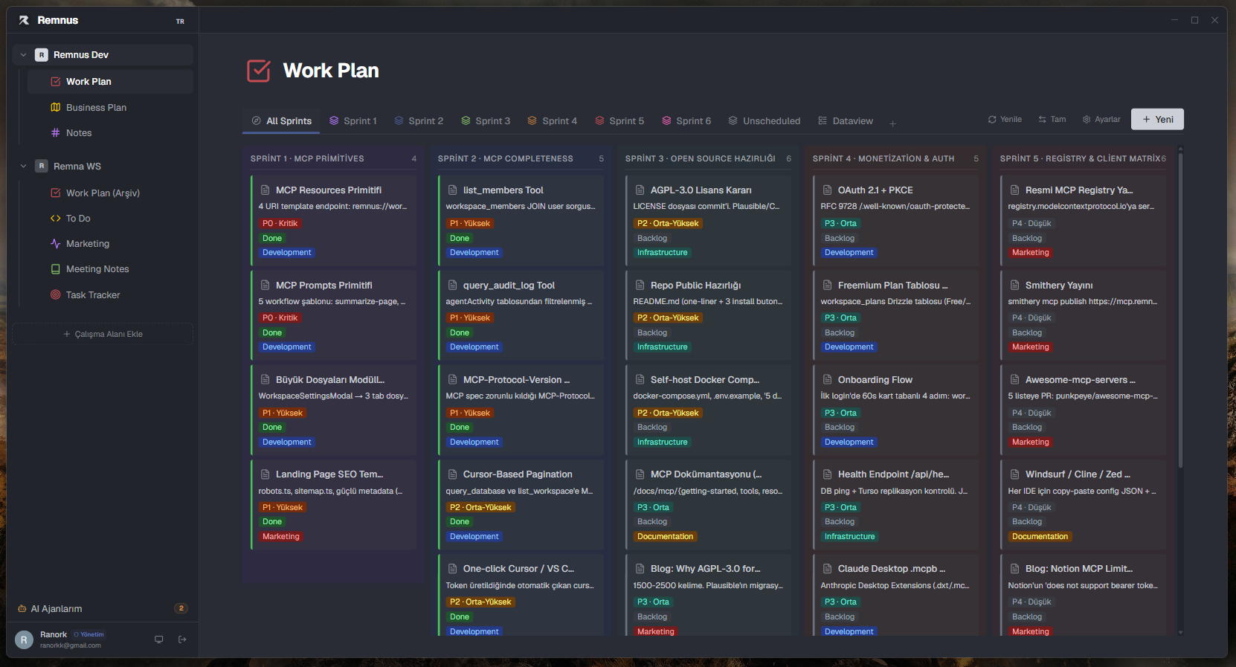Open the Sprint 2 tab
The image size is (1236, 667).
click(x=419, y=121)
